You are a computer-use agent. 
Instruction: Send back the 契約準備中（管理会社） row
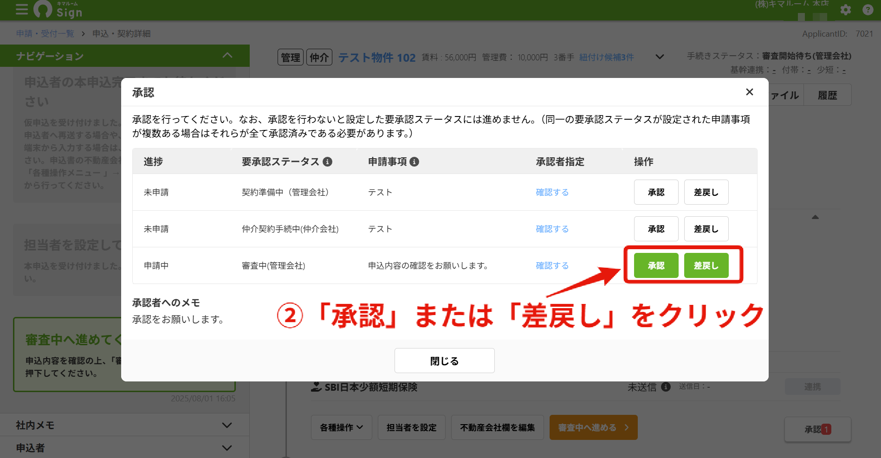point(706,192)
